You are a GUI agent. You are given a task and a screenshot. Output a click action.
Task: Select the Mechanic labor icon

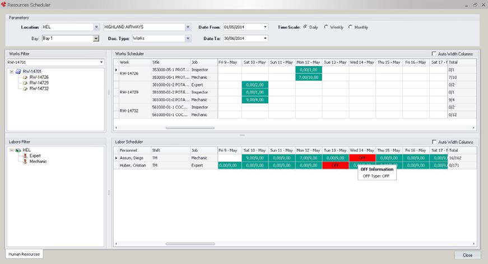pyautogui.click(x=25, y=161)
